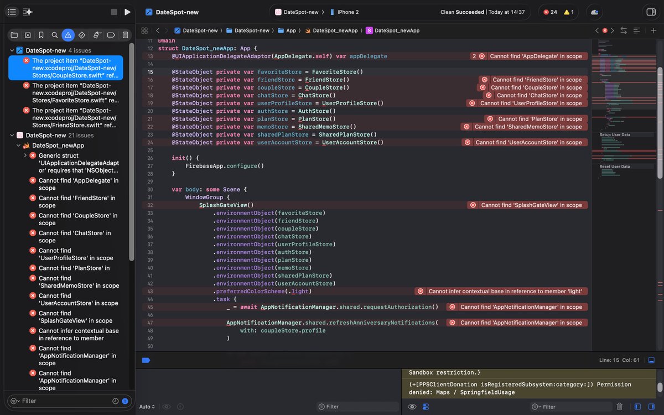This screenshot has width=664, height=415.
Task: Open the Auto variables scope dropdown
Action: (147, 407)
